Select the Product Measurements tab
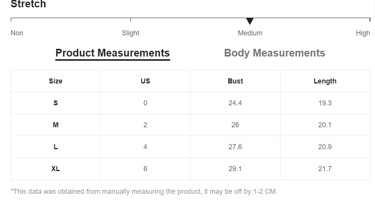Screen dimensions: 375x203 click(113, 53)
